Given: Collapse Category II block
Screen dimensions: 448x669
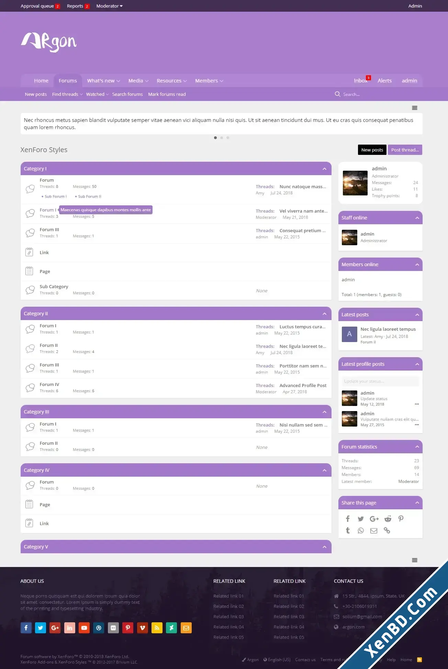Looking at the screenshot, I should pyautogui.click(x=324, y=314).
